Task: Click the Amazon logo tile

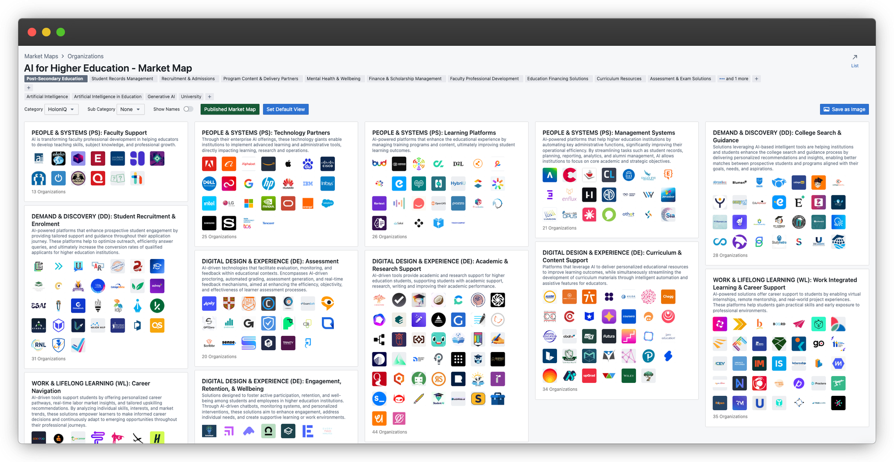Action: click(x=268, y=164)
